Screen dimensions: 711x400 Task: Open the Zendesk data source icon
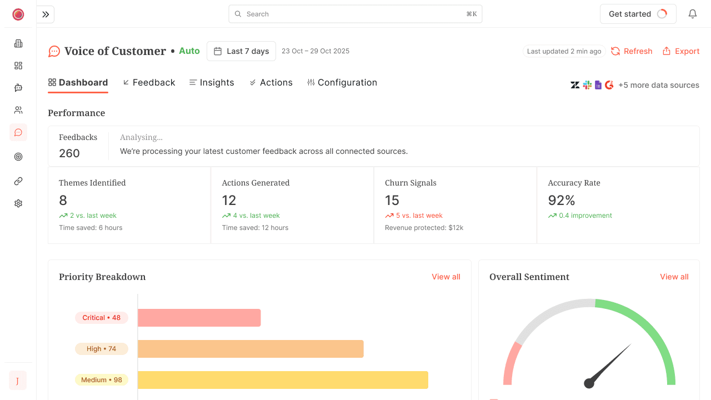575,85
